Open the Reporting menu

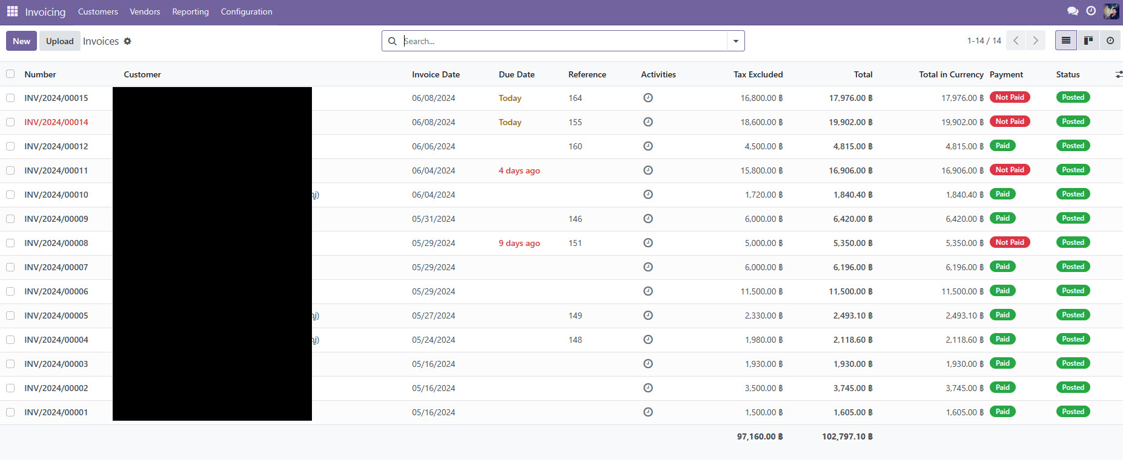coord(190,11)
